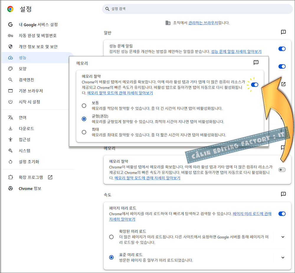Toggle the 메모리 절약 switch in the dialog
This screenshot has height=273, width=295.
point(254,85)
